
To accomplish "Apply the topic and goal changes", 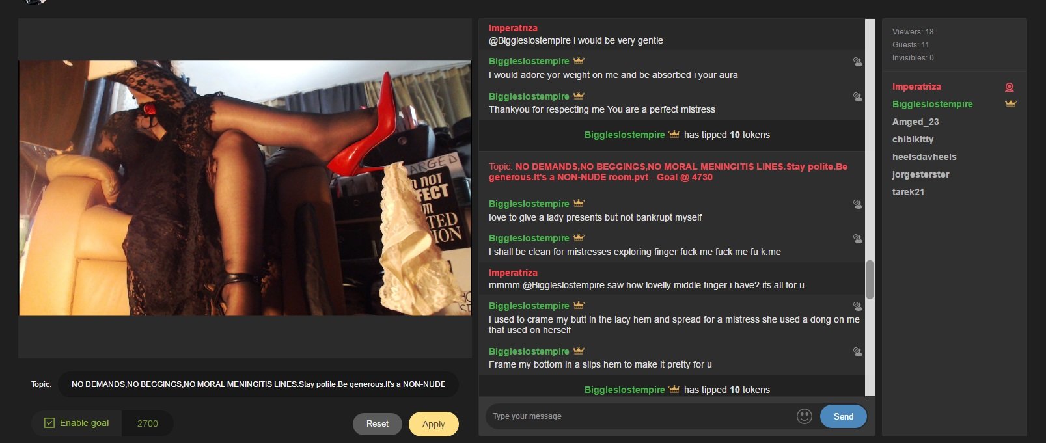I will [434, 424].
